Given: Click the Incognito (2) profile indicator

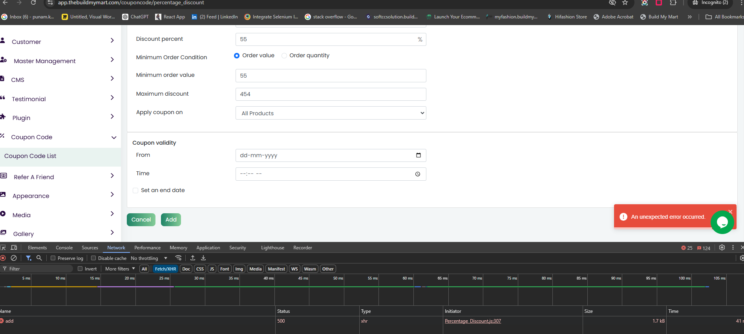Looking at the screenshot, I should coord(710,3).
